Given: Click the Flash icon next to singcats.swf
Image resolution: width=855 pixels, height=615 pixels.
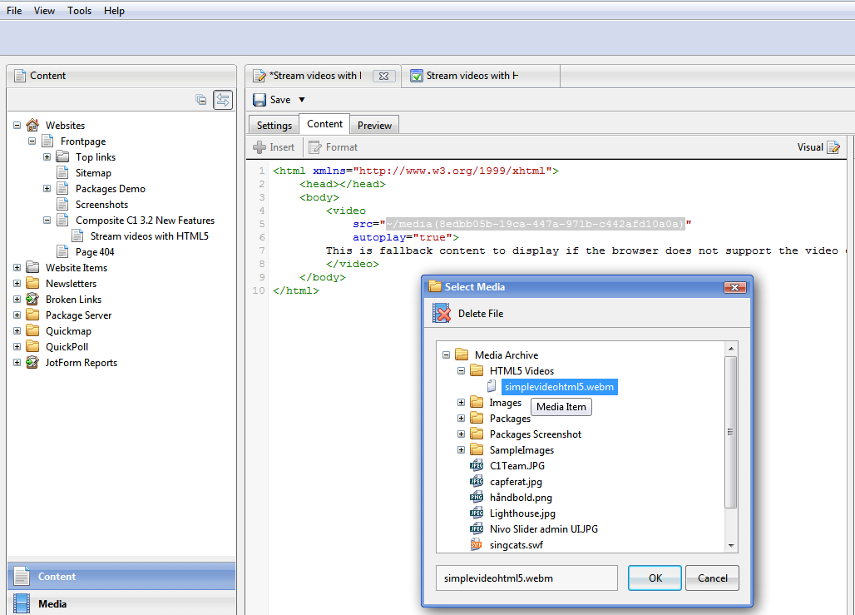Looking at the screenshot, I should tap(477, 545).
